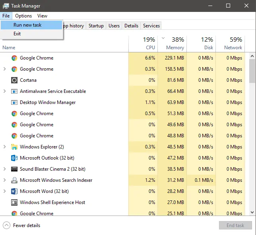Sort processes by the Disk column
256x235 pixels.
coord(201,44)
